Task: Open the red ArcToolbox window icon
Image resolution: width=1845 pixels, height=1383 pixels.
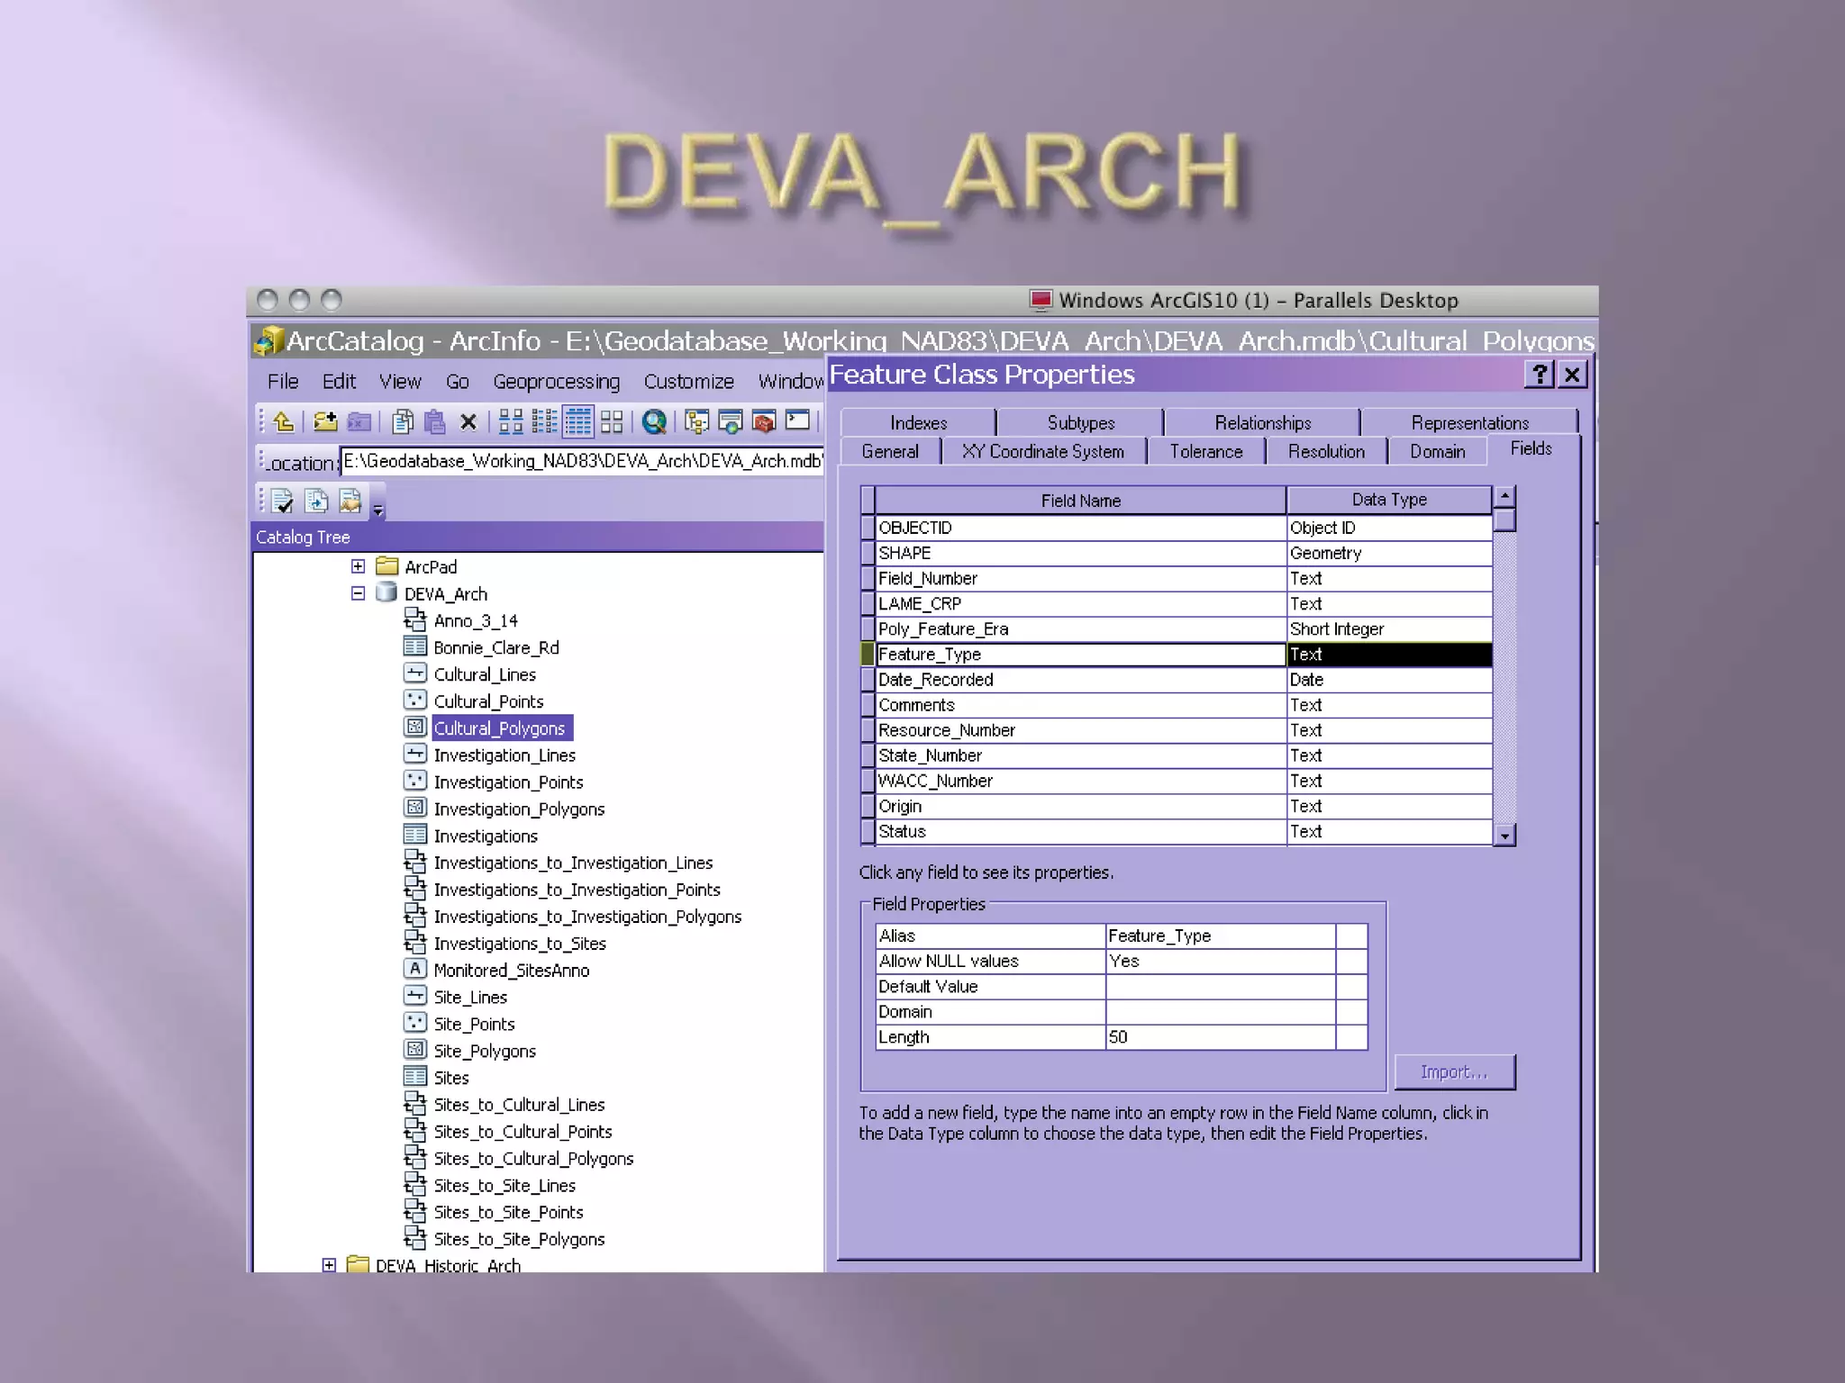Action: (x=764, y=421)
